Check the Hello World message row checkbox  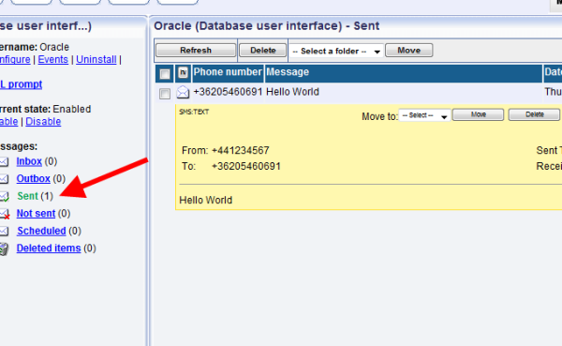165,94
